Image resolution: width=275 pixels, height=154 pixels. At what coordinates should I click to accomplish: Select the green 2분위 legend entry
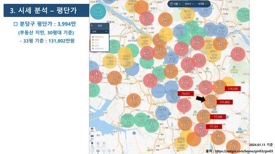(96, 46)
